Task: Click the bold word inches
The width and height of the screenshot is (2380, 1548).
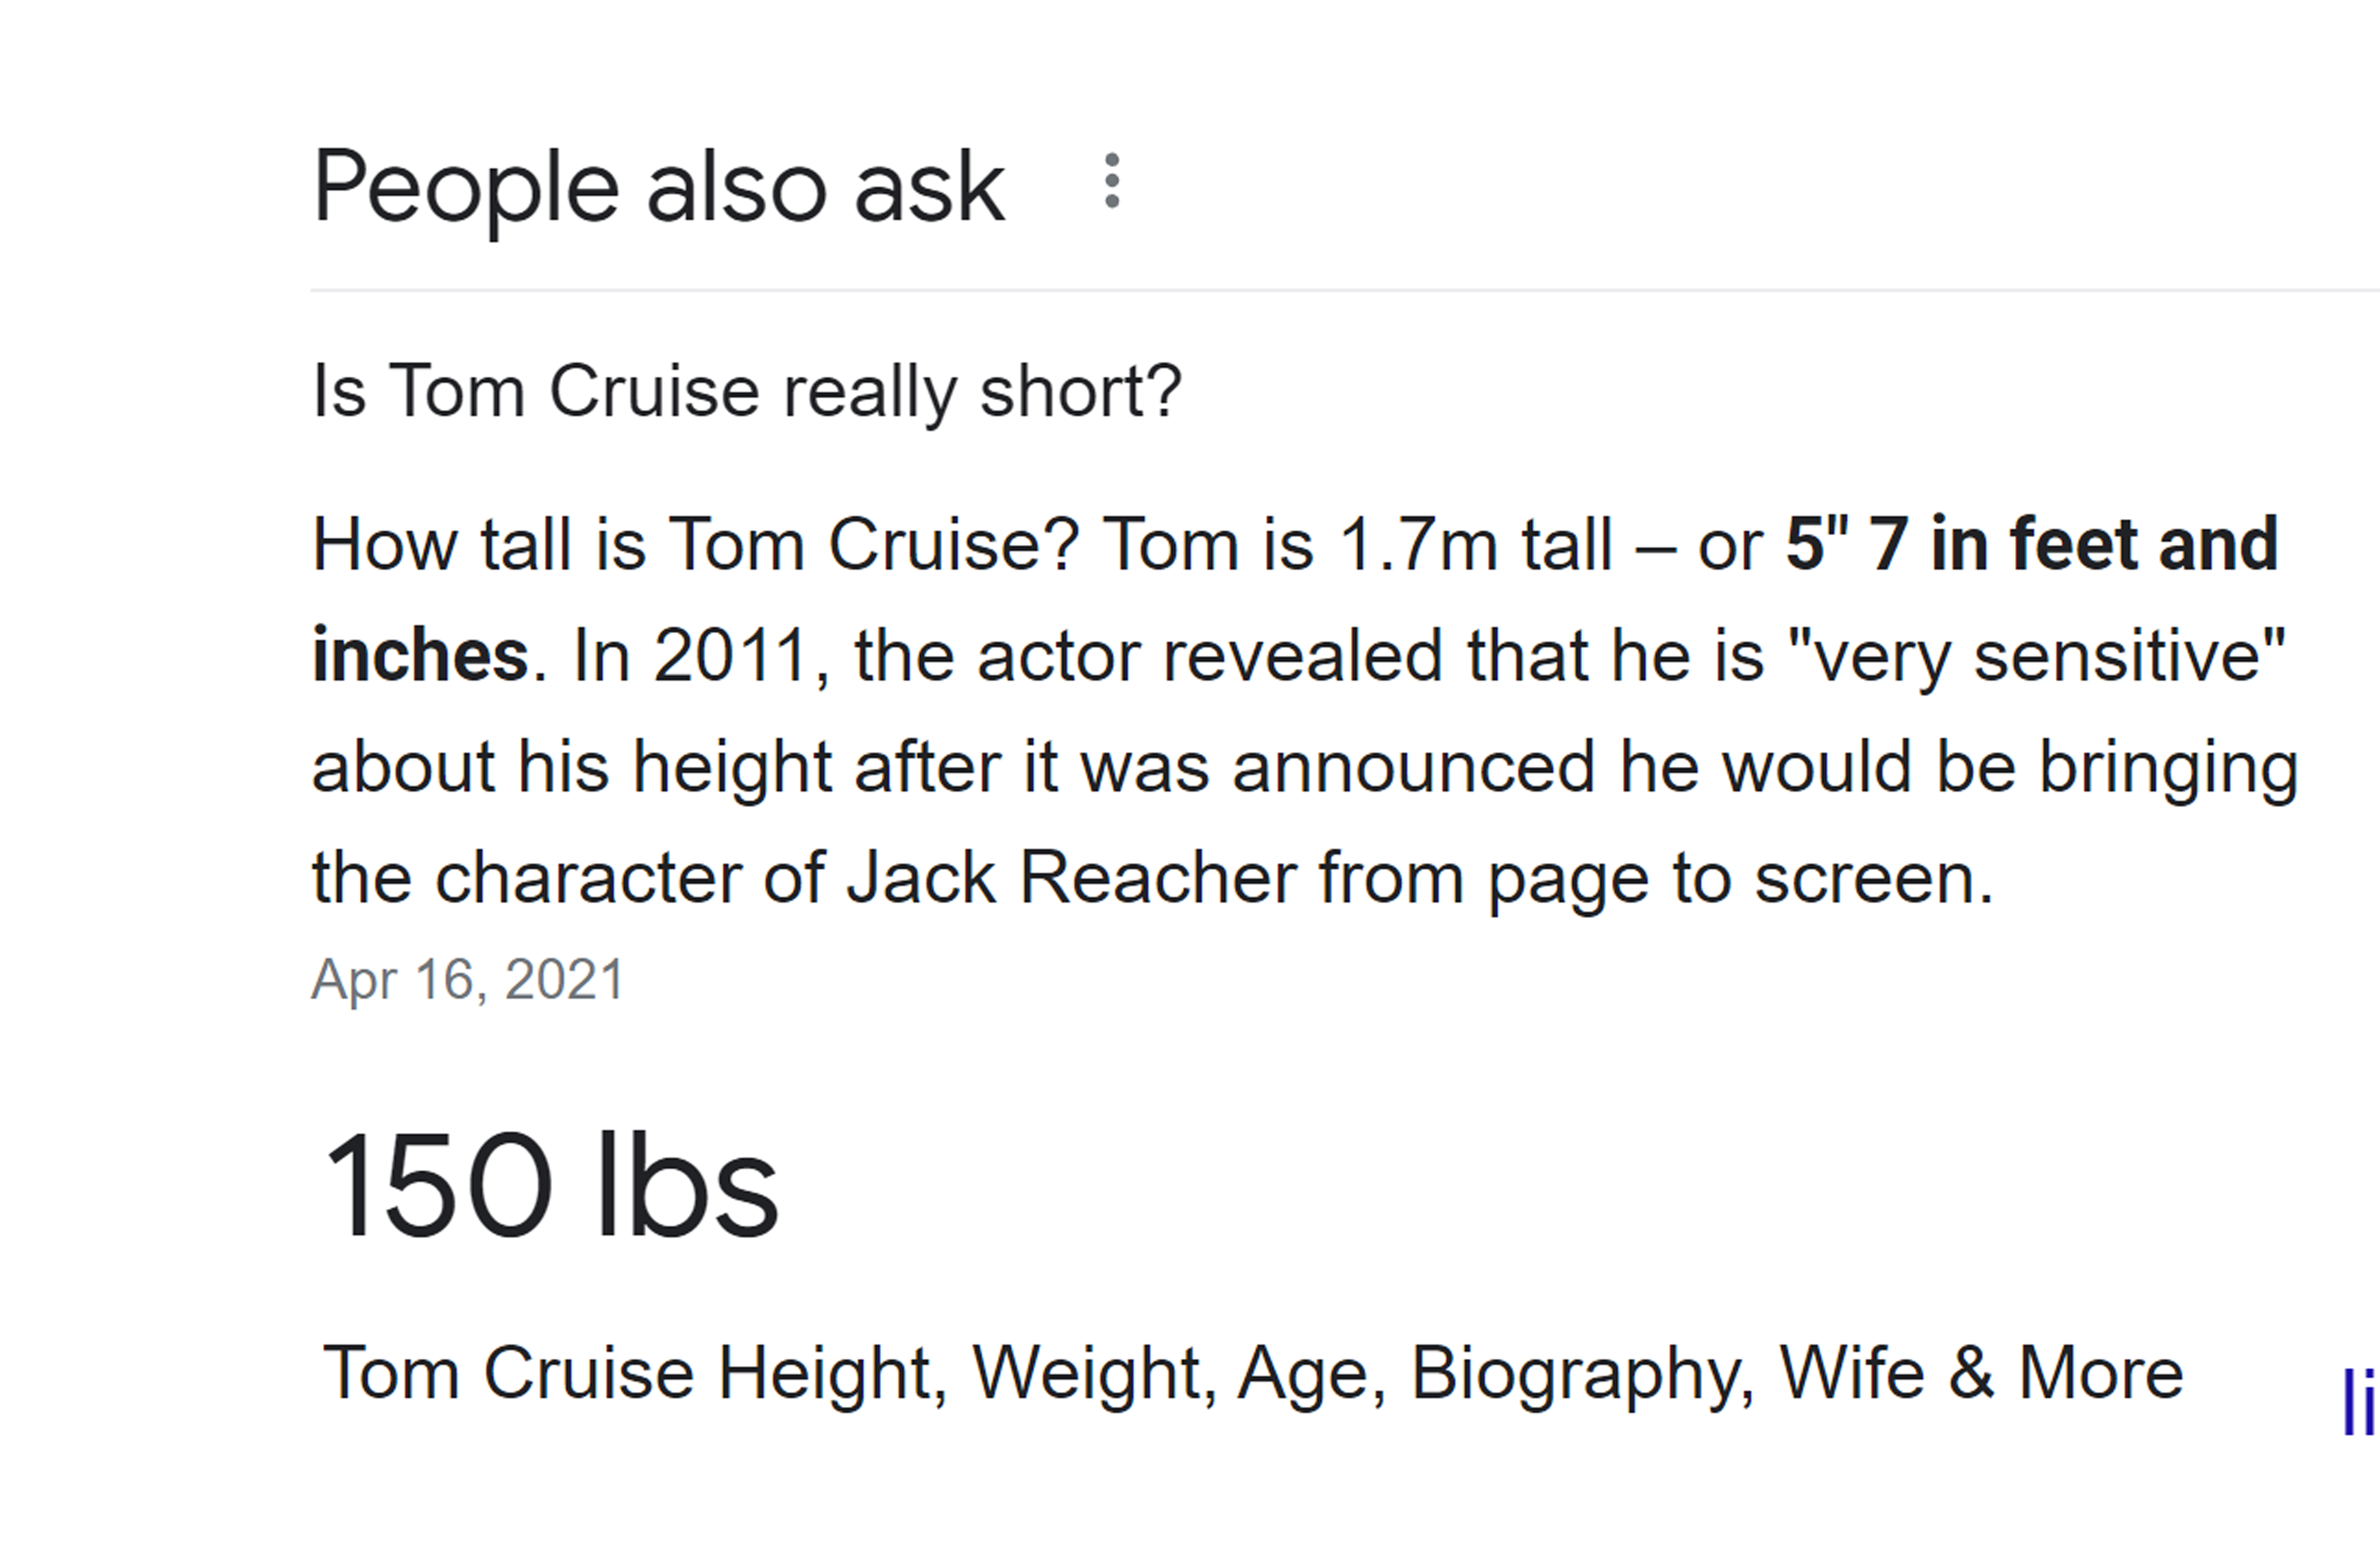Action: click(420, 656)
